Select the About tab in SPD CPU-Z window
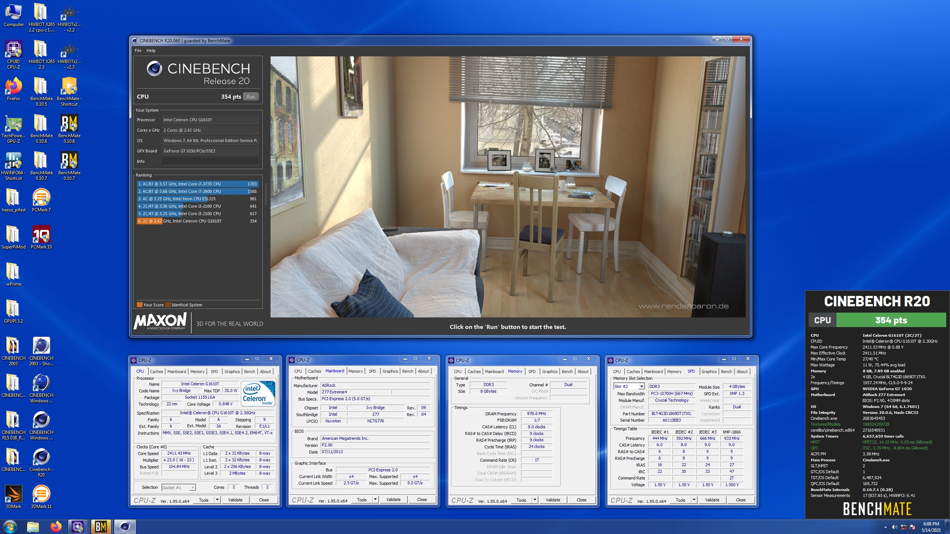Image resolution: width=950 pixels, height=534 pixels. click(742, 372)
